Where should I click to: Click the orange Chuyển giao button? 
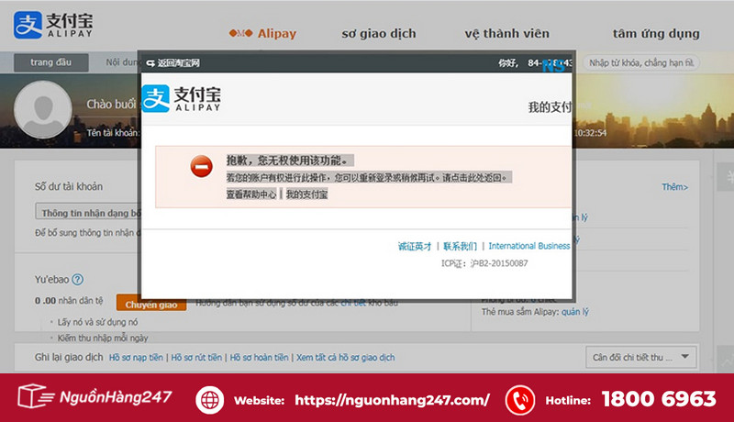point(151,305)
